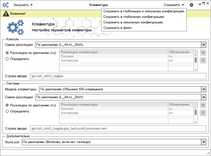Click System layout list scrollbar up arrow
The height and width of the screenshot is (156, 211).
click(x=196, y=108)
